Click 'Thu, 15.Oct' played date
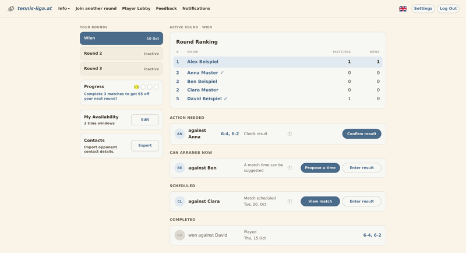Screen dimensions: 466x253 (255, 238)
